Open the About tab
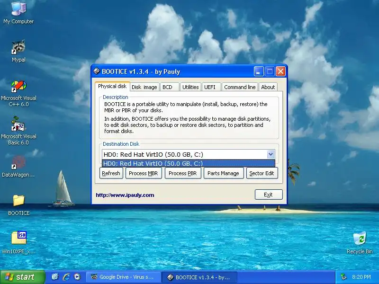The height and width of the screenshot is (284, 379). pos(268,87)
